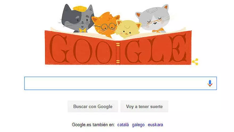Click the Buscar con Google button
Viewport: 234px width, 132px height.
93,106
